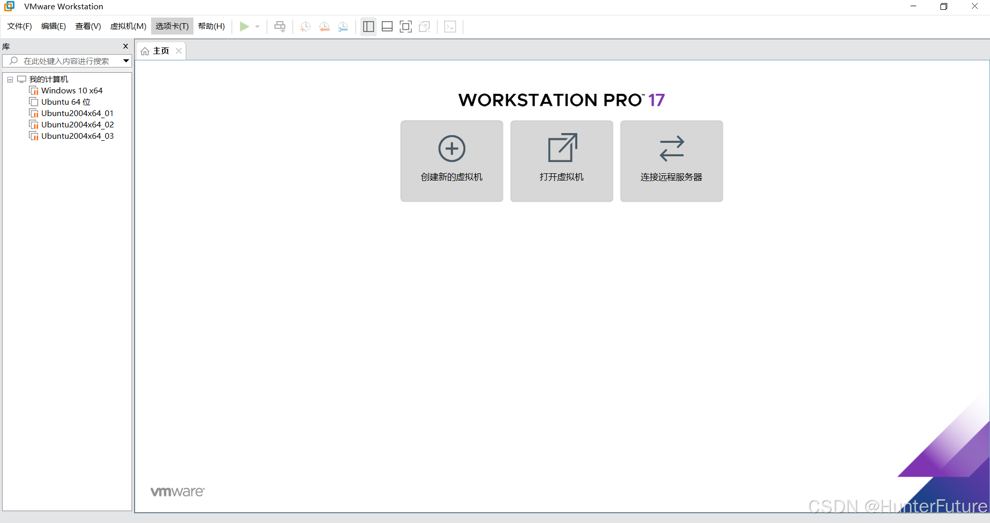Click the Revert to Snapshot icon
This screenshot has height=523, width=990.
point(324,27)
